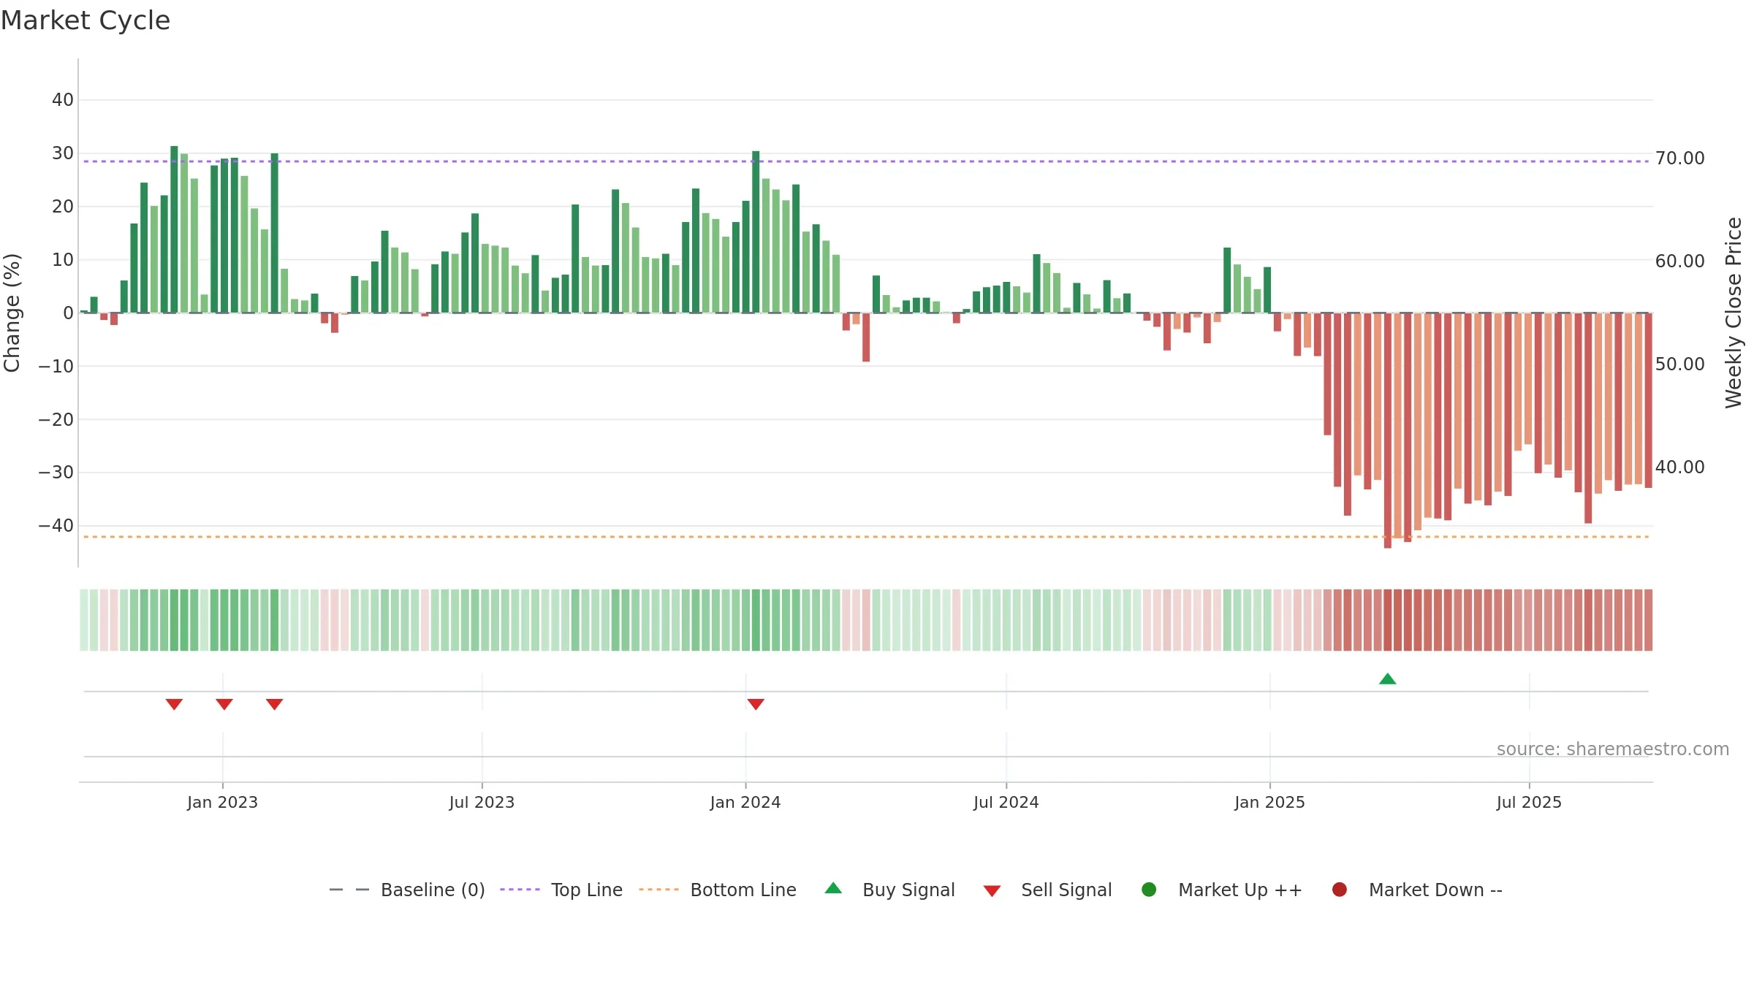Click the Market Up ++ legend label

(x=1240, y=890)
